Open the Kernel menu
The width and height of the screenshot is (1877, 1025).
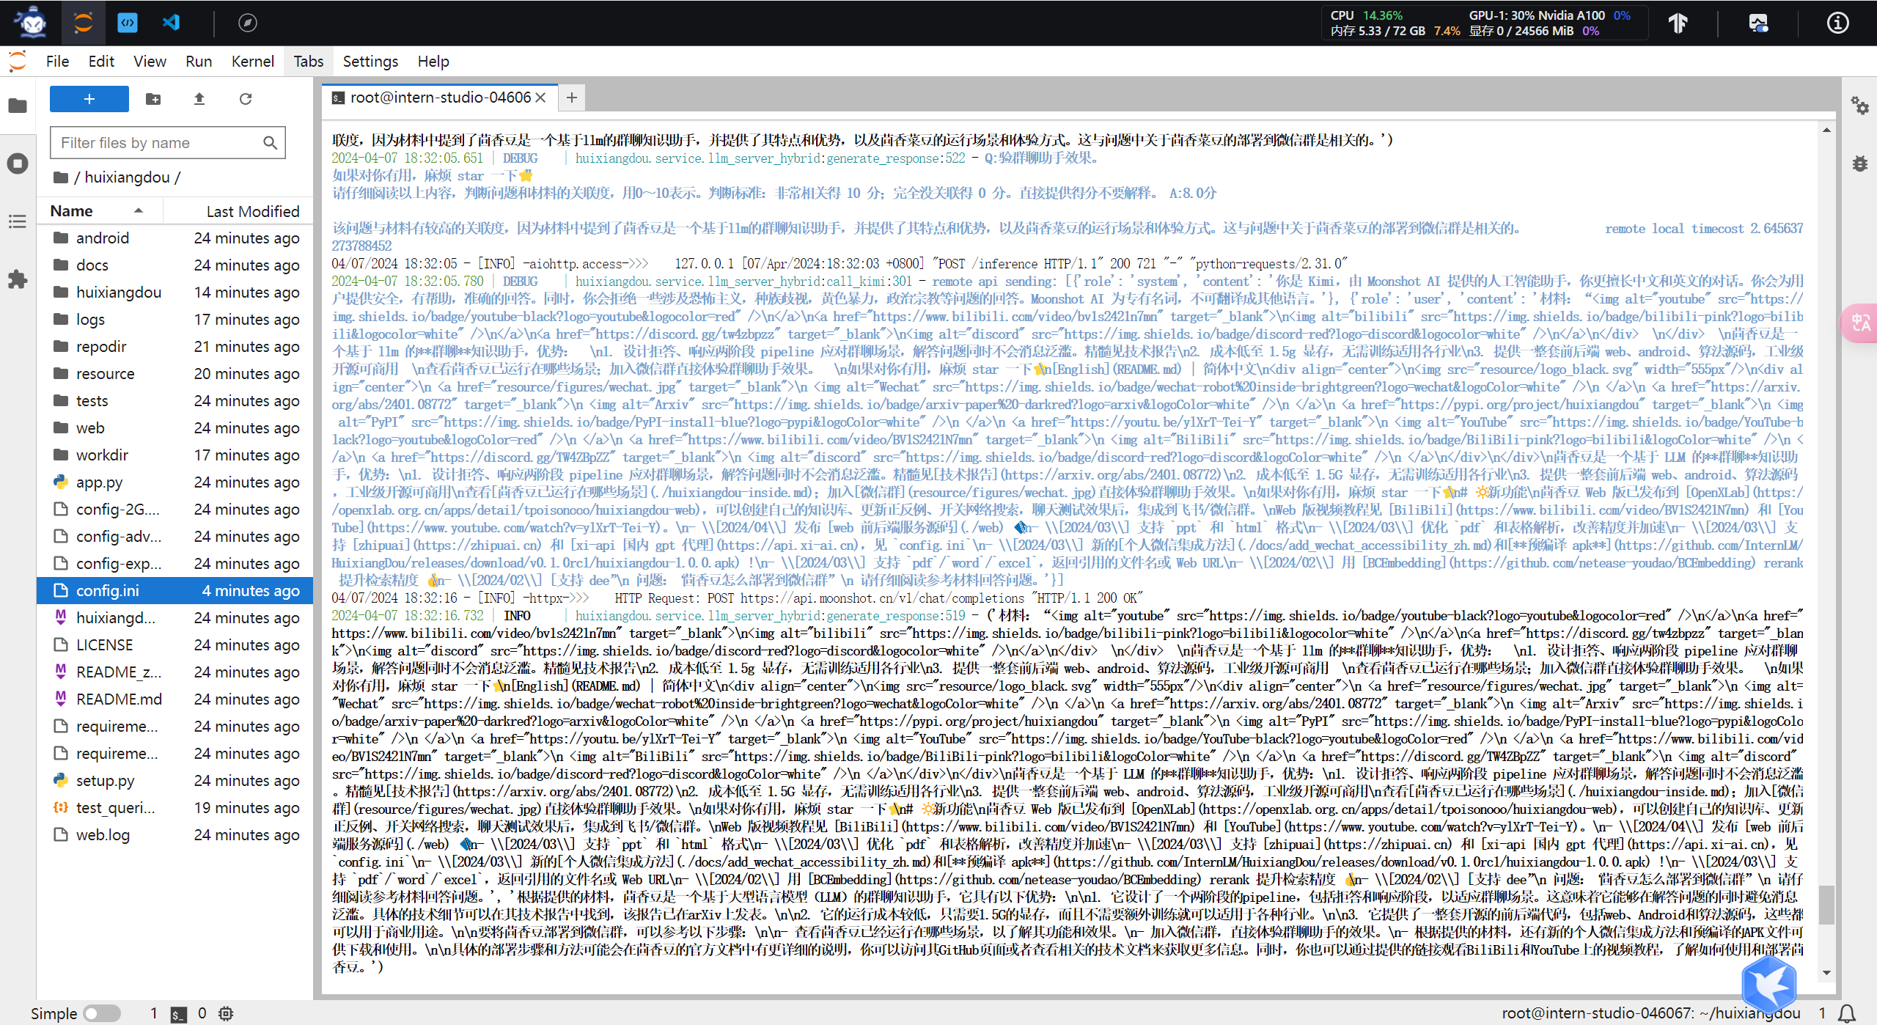(x=252, y=62)
